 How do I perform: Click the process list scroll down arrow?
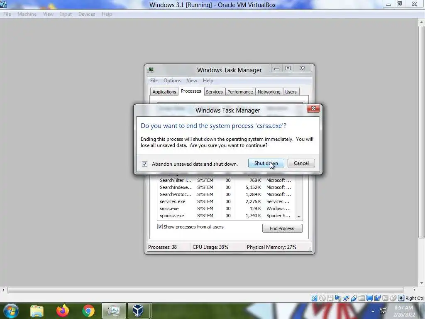pos(299,216)
